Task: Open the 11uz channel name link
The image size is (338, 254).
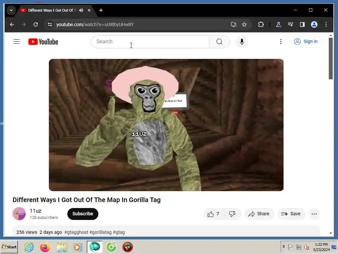Action: 36,211
